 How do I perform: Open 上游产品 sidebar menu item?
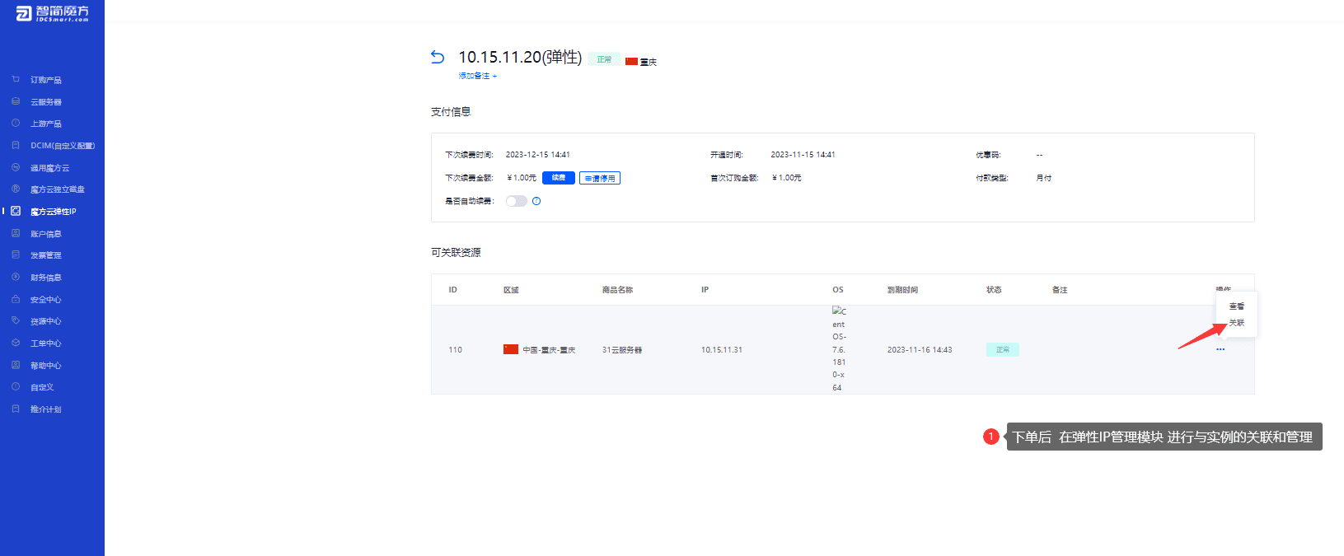tap(46, 124)
